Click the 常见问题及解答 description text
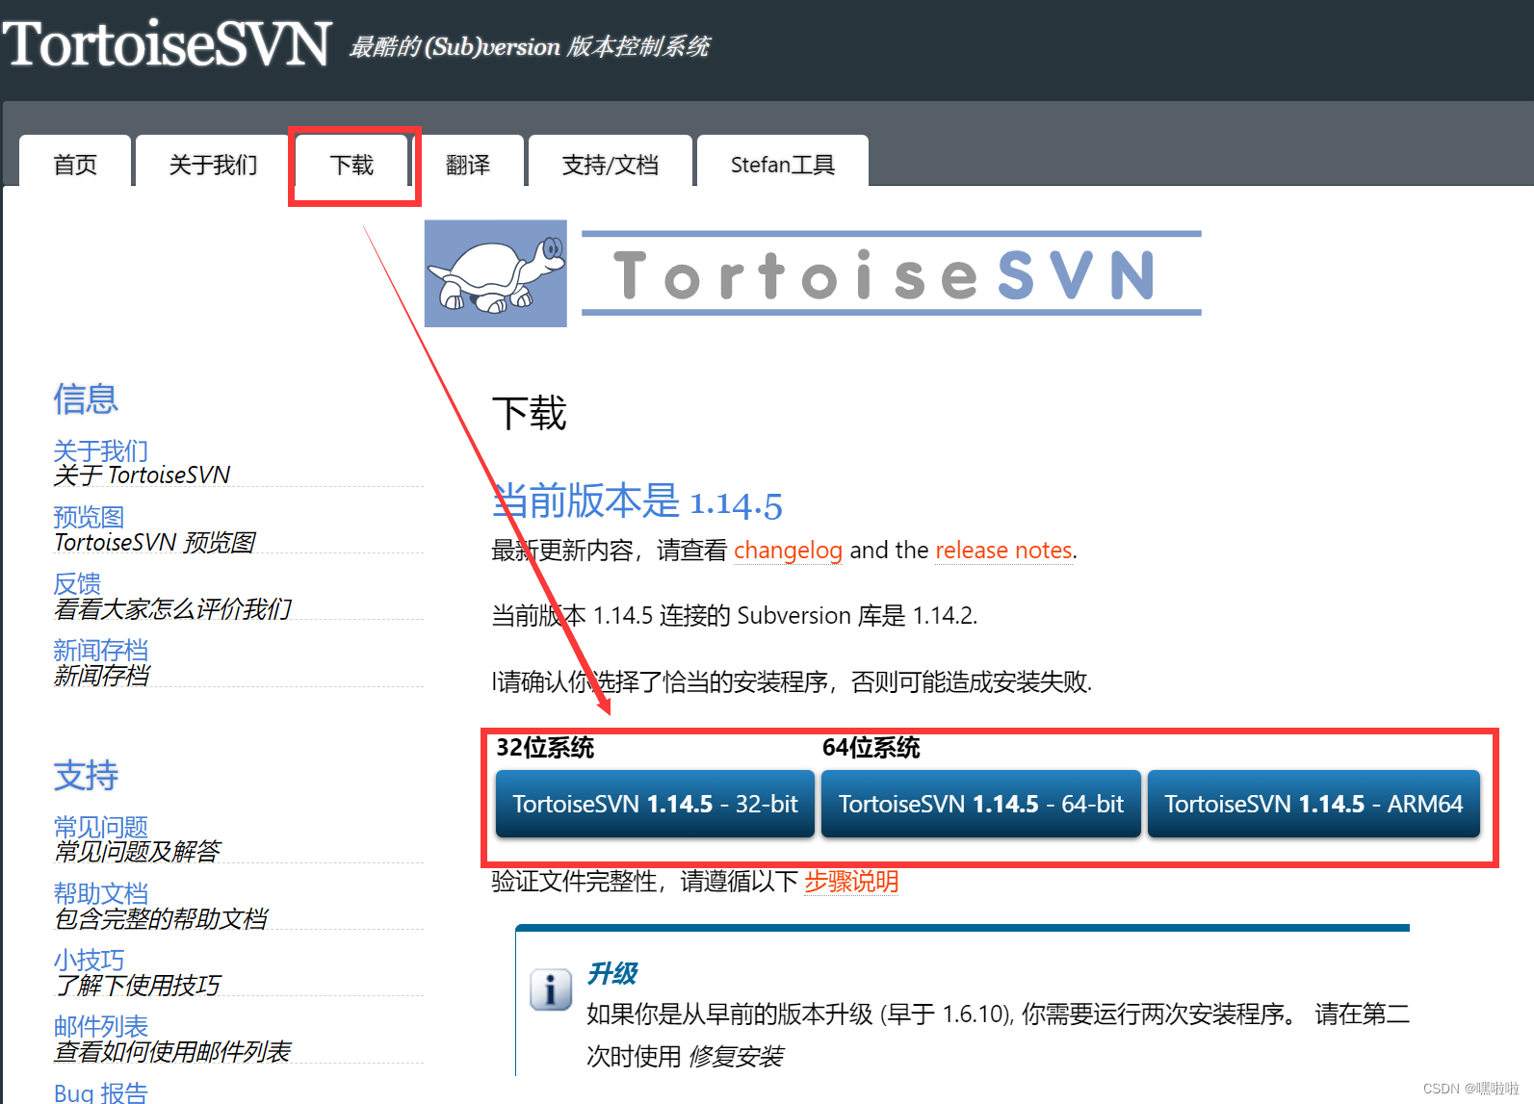The width and height of the screenshot is (1534, 1104). (137, 851)
